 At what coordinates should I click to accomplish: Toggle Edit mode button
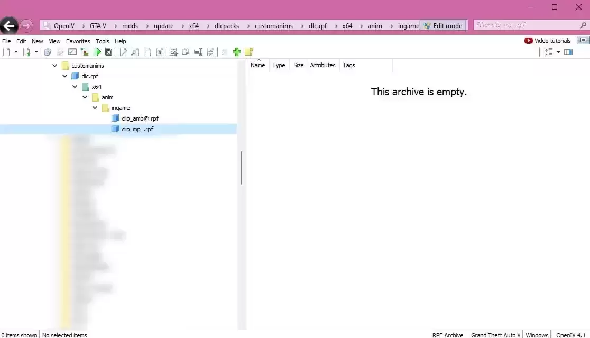tap(443, 26)
